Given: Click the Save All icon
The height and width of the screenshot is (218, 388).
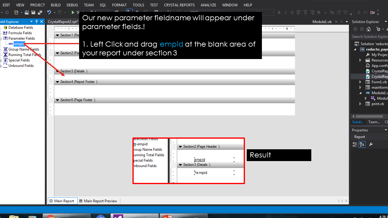Looking at the screenshot, I should 40,12.
